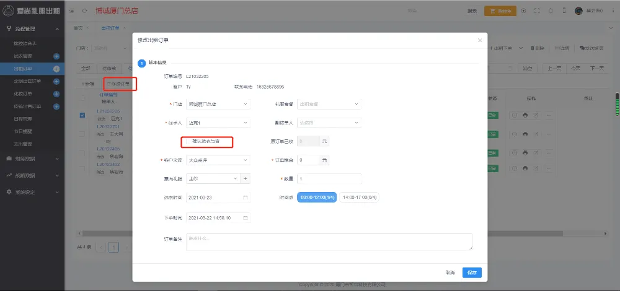Viewport: 620px width, 291px height.
Task: Open the 经手人 handler dropdown
Action: click(x=219, y=123)
